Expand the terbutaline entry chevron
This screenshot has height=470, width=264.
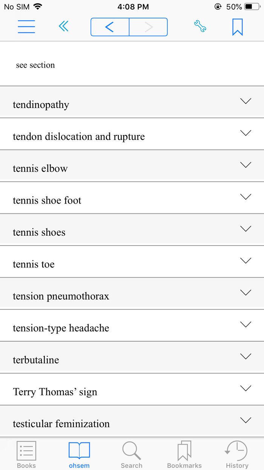click(246, 357)
